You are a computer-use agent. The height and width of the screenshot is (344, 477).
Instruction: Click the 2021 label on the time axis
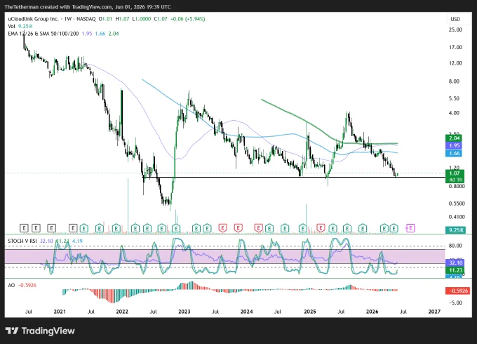coord(60,312)
